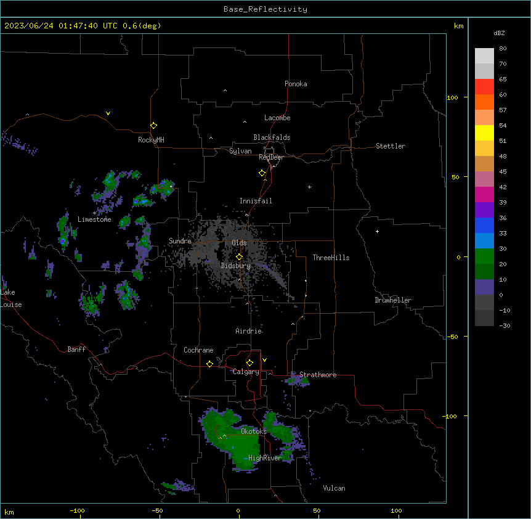
Task: Click the -50 label on bottom axis
Action: point(157,510)
